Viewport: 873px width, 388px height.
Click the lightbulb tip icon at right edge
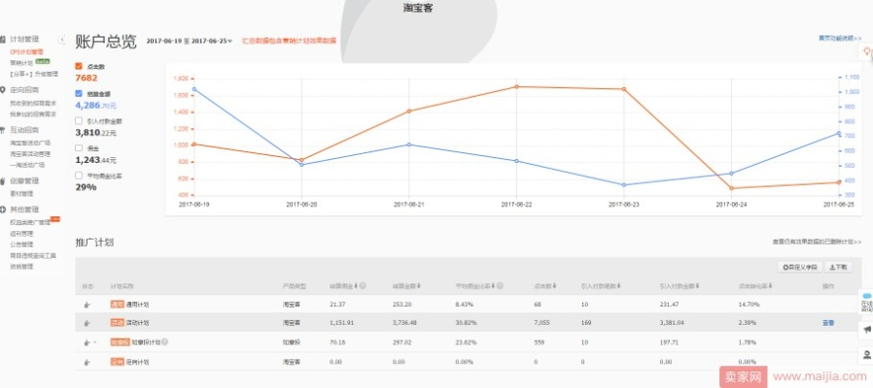pos(867,51)
